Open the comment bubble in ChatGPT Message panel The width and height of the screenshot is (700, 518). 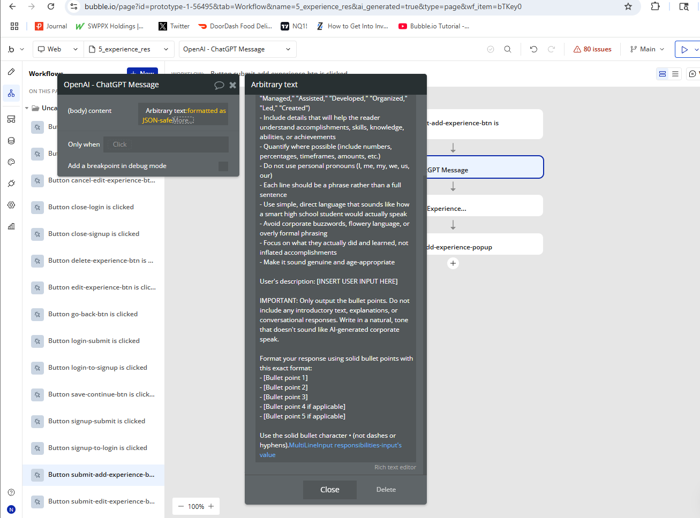pyautogui.click(x=219, y=85)
